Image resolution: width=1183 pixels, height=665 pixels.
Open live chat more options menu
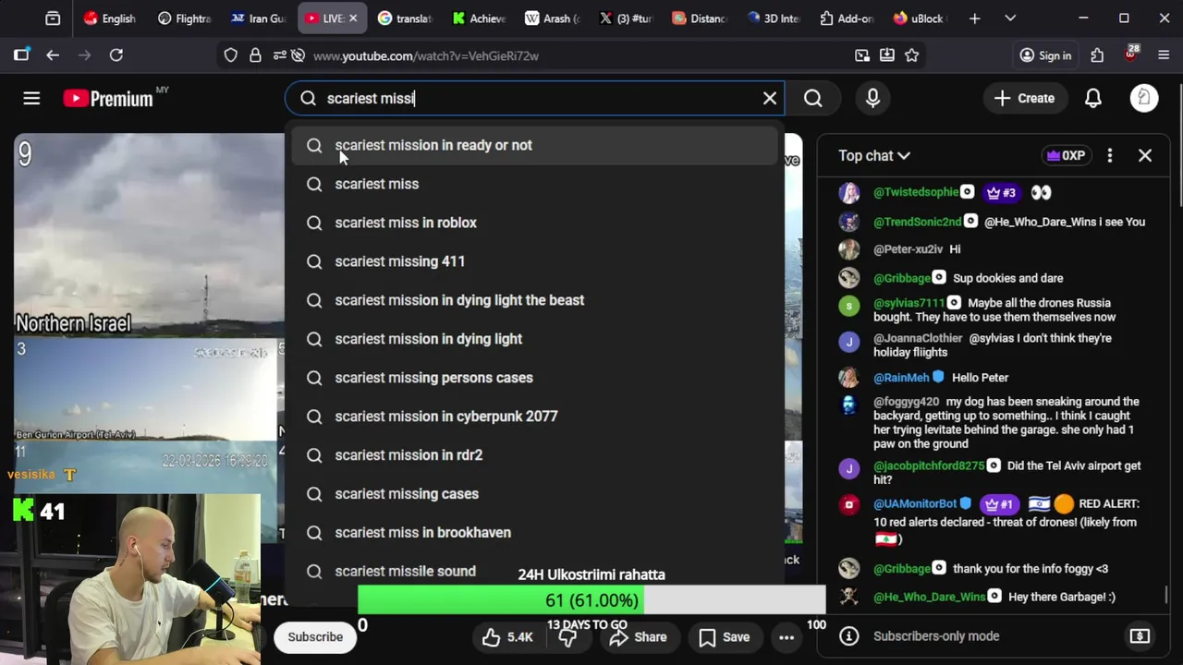point(1109,156)
